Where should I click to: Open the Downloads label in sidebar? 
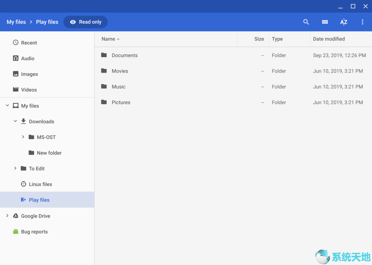point(41,121)
